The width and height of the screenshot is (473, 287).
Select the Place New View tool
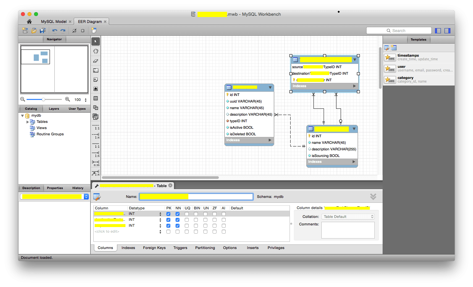(96, 107)
